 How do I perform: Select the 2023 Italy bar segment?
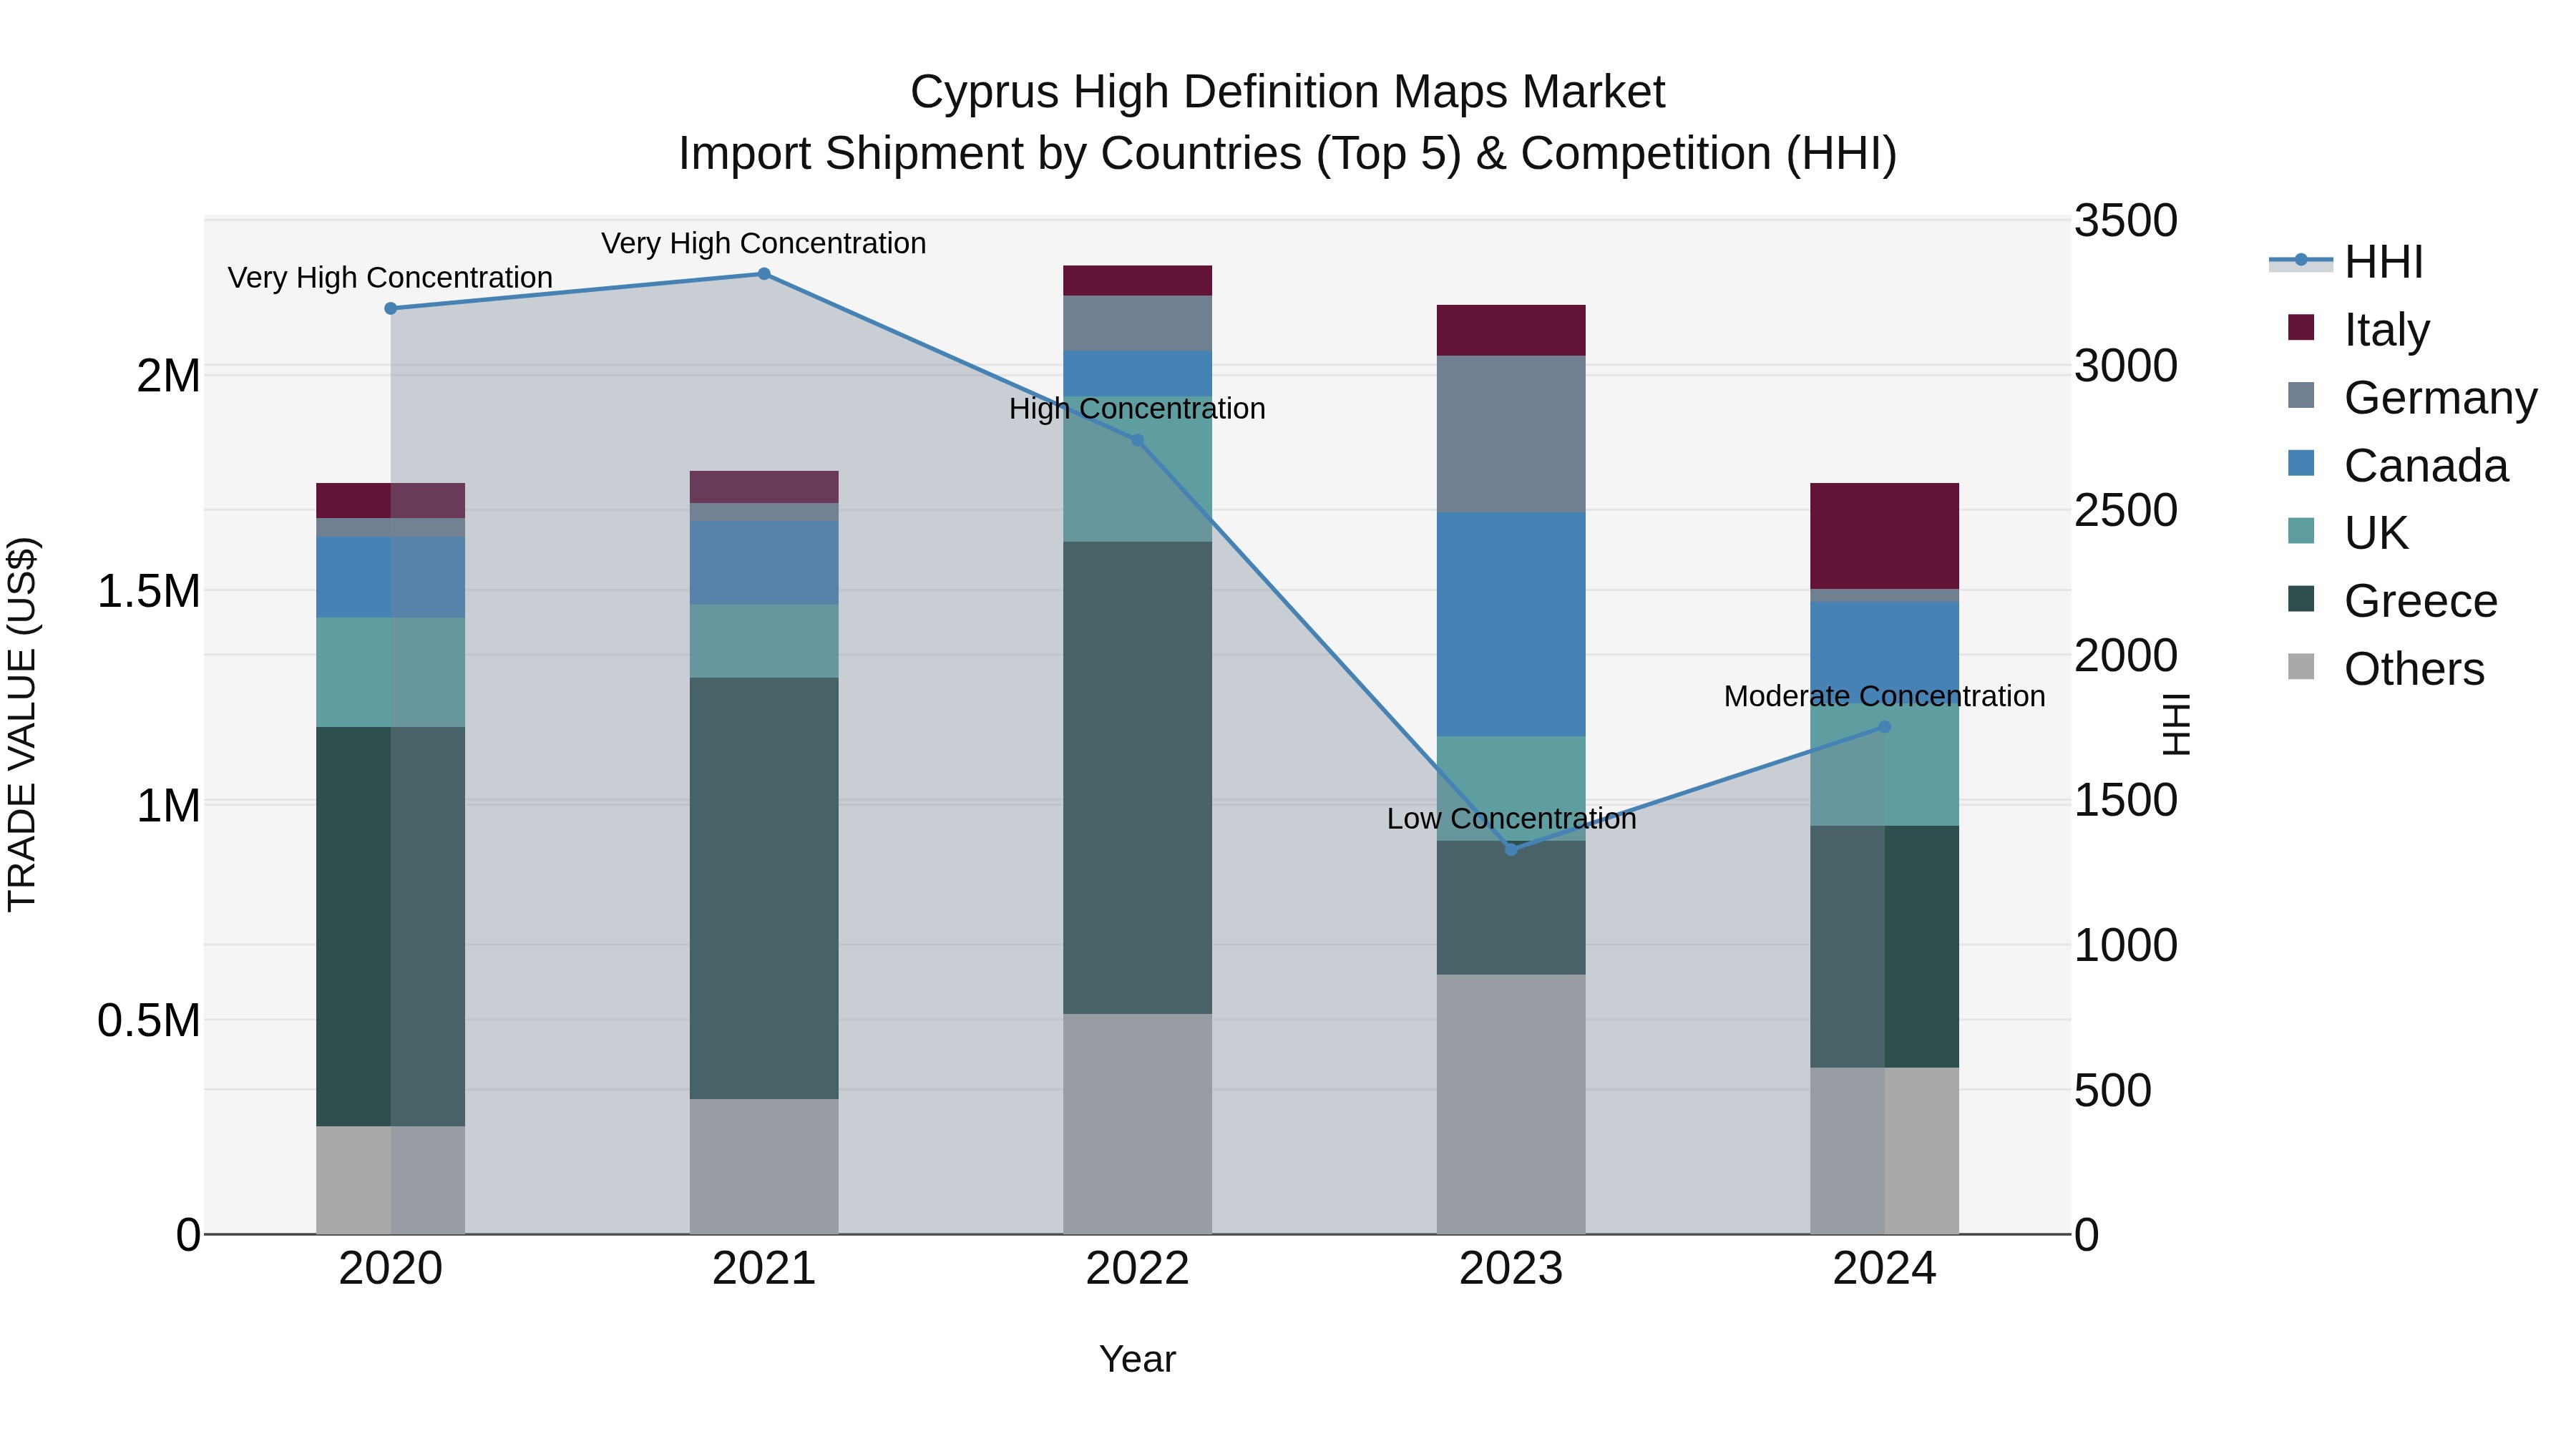[1511, 330]
